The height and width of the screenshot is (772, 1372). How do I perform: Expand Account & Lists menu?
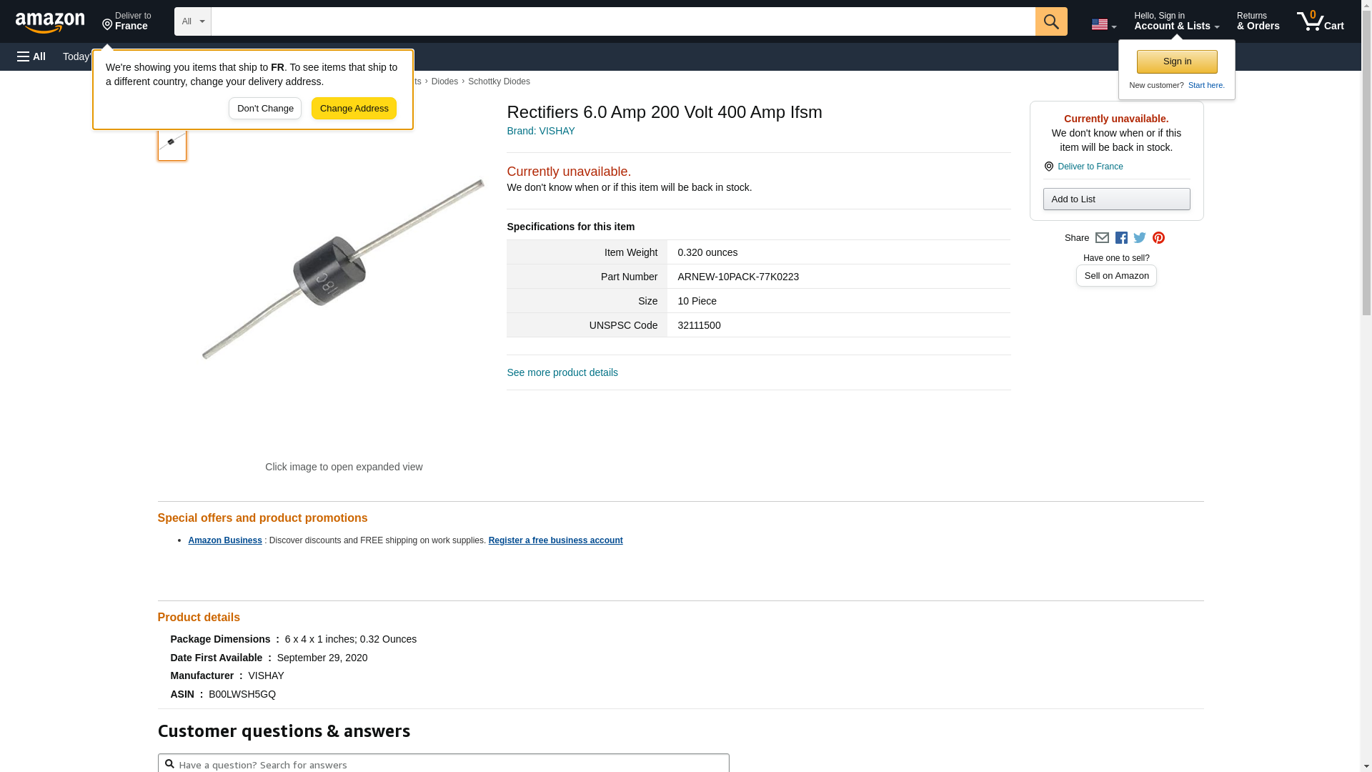coord(1176,21)
